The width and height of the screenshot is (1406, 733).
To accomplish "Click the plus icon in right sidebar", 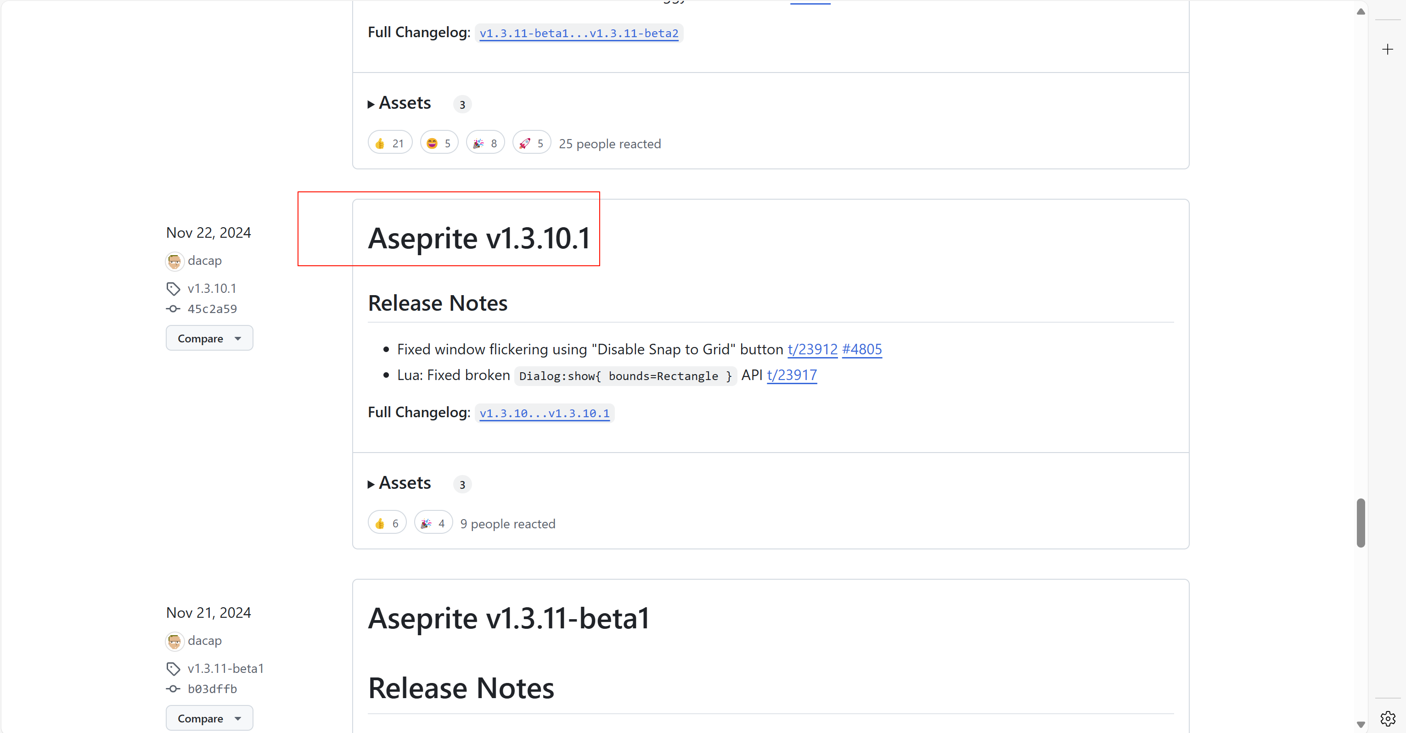I will [x=1388, y=50].
